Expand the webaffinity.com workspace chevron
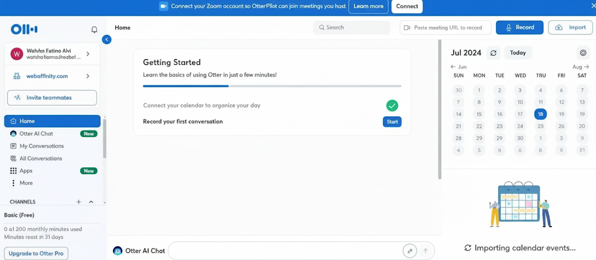Image resolution: width=596 pixels, height=260 pixels. [88, 76]
